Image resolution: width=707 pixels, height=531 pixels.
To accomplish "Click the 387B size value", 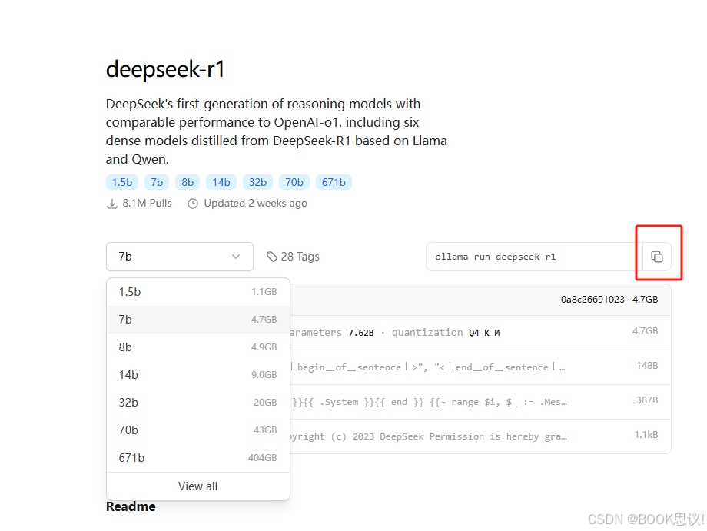I will click(647, 400).
